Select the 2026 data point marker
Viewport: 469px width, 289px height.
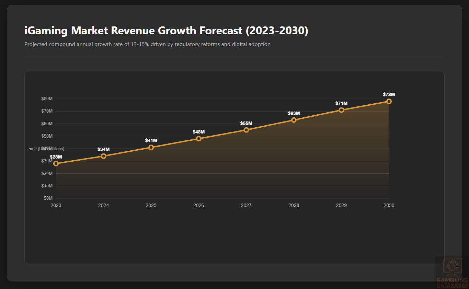[x=199, y=139]
